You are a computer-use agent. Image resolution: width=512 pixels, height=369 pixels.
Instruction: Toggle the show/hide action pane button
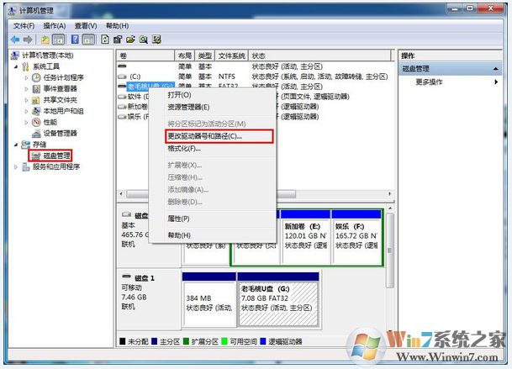(x=88, y=40)
